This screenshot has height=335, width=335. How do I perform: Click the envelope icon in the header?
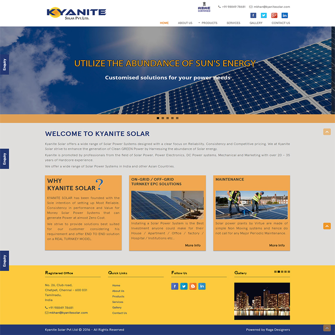click(x=251, y=7)
